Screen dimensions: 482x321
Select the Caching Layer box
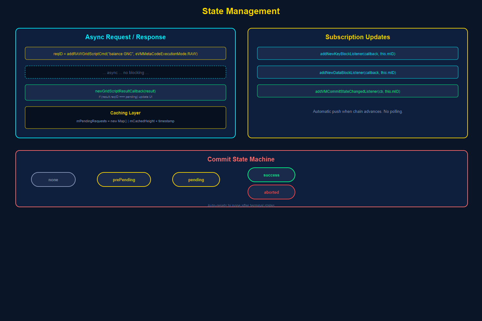point(125,118)
